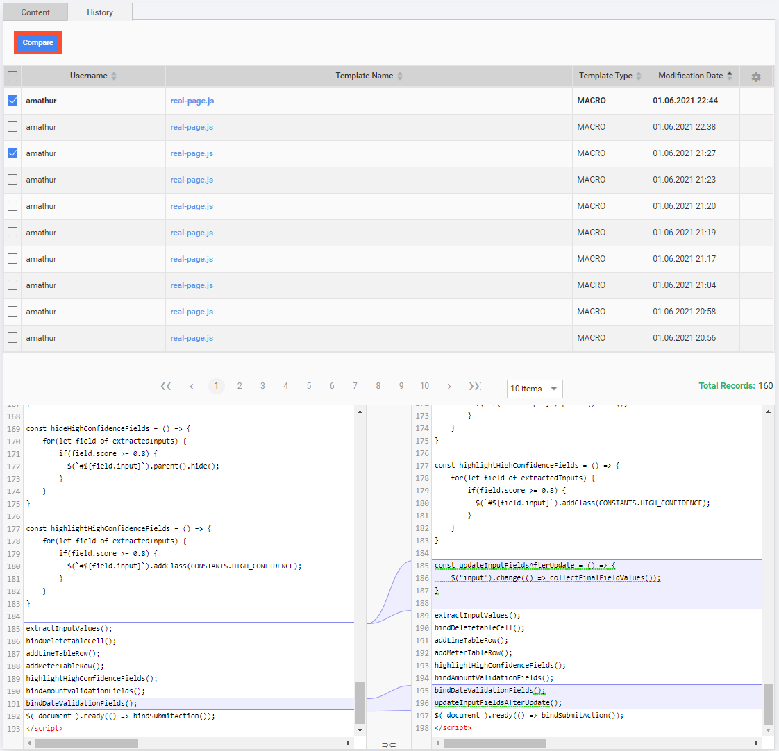Go to page 8
This screenshot has height=751, width=779.
point(378,386)
